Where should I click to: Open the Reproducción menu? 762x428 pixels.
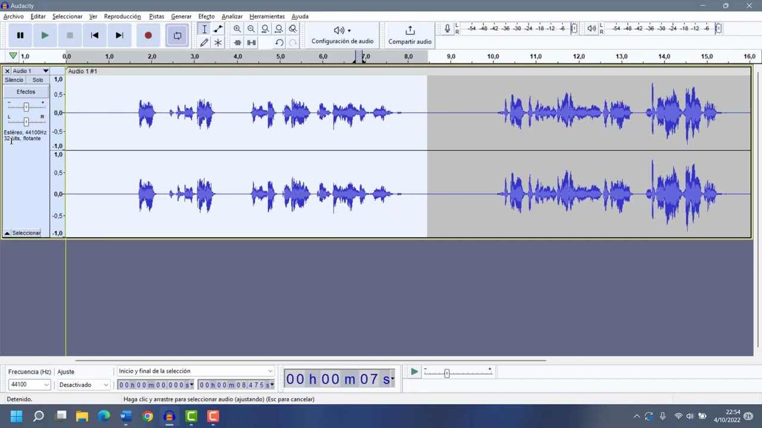(x=122, y=17)
